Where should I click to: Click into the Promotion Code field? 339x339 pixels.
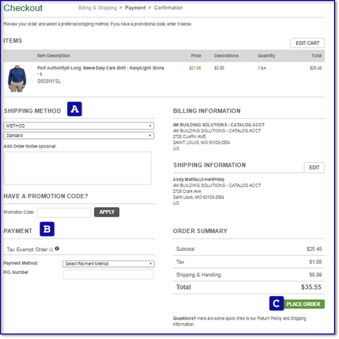64,212
